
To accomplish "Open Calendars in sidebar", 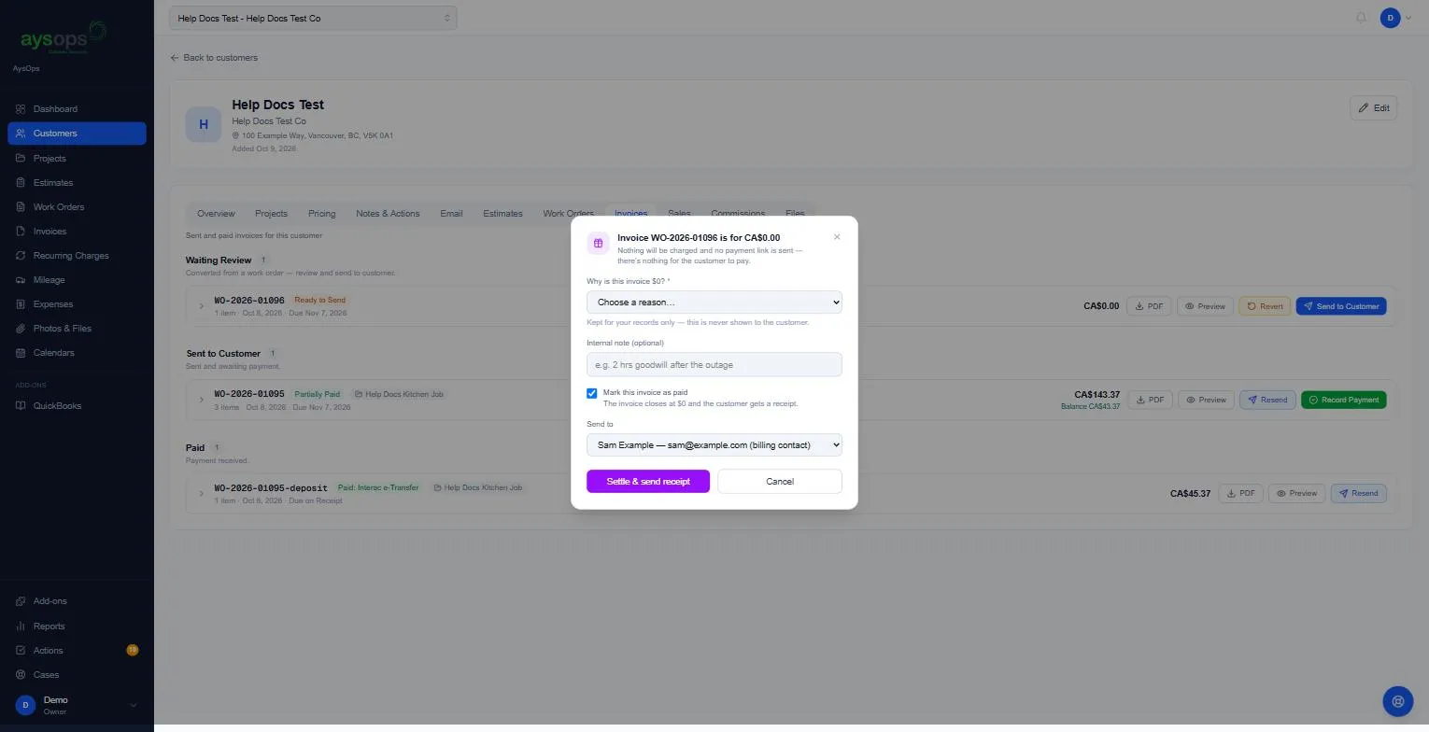I will (77, 352).
